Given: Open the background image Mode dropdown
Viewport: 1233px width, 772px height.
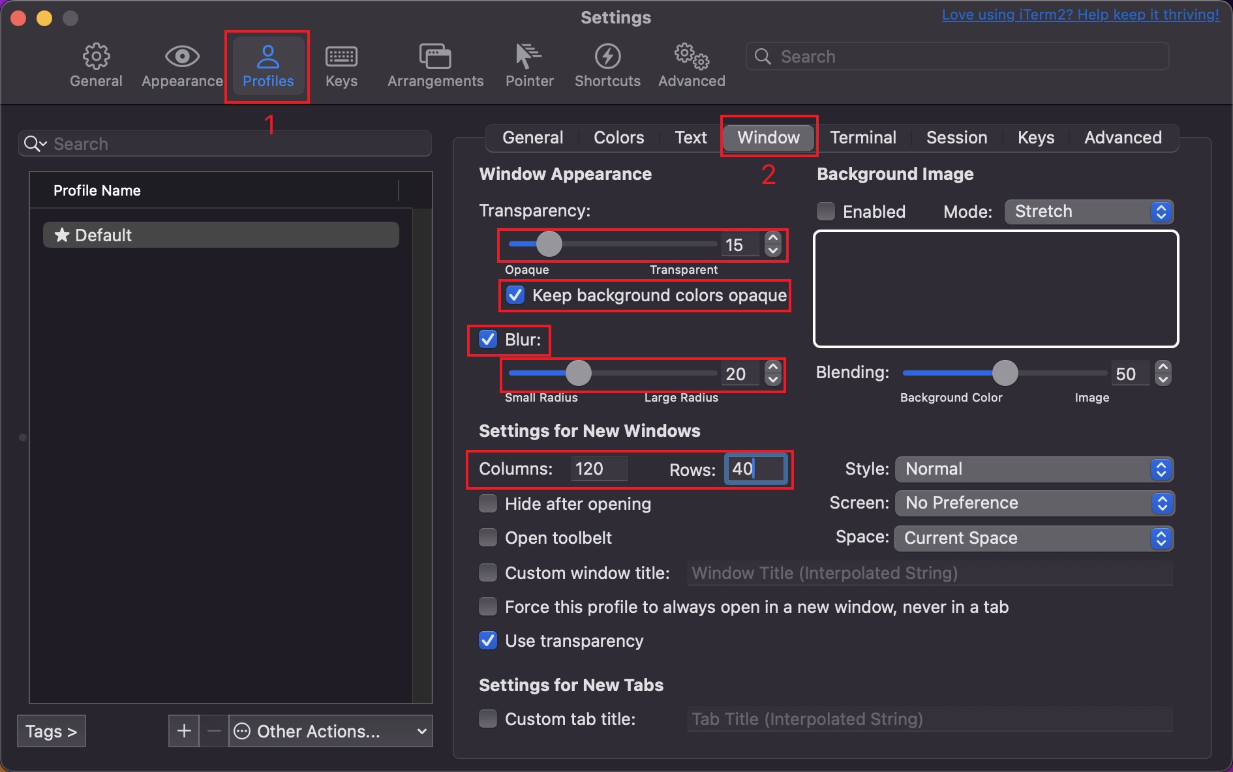Looking at the screenshot, I should pos(1089,211).
